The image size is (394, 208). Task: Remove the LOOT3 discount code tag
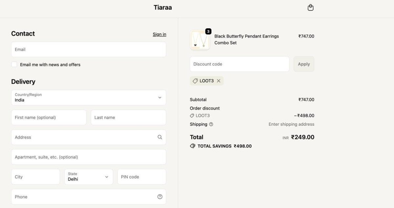pyautogui.click(x=219, y=81)
